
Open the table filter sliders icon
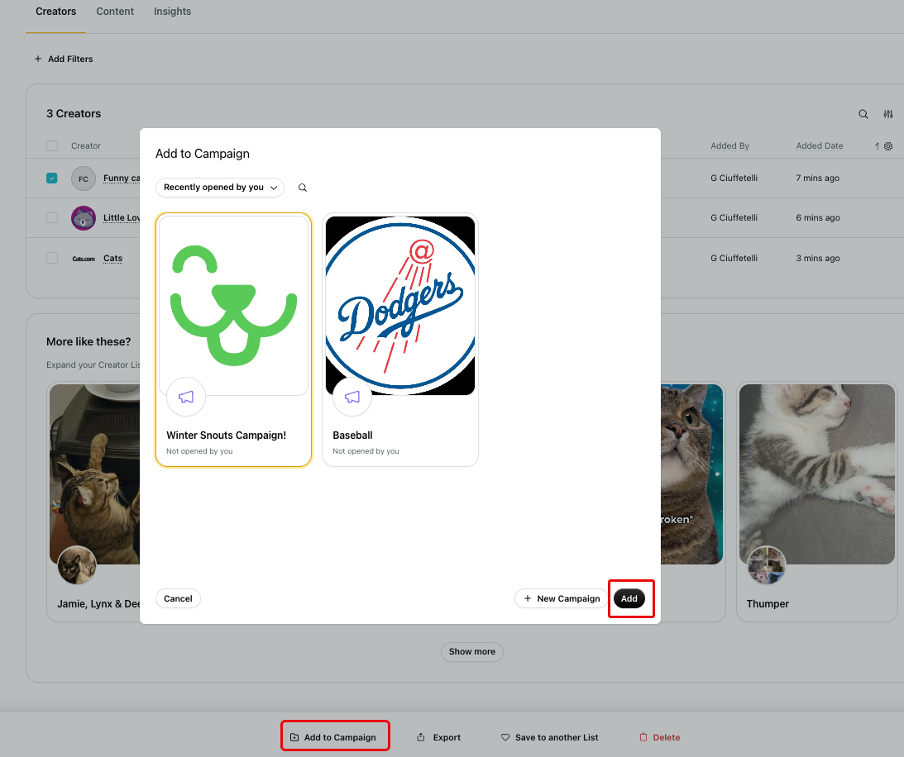888,114
